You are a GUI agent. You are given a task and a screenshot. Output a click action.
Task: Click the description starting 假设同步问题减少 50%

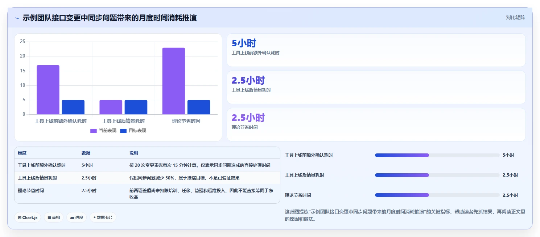pos(184,178)
